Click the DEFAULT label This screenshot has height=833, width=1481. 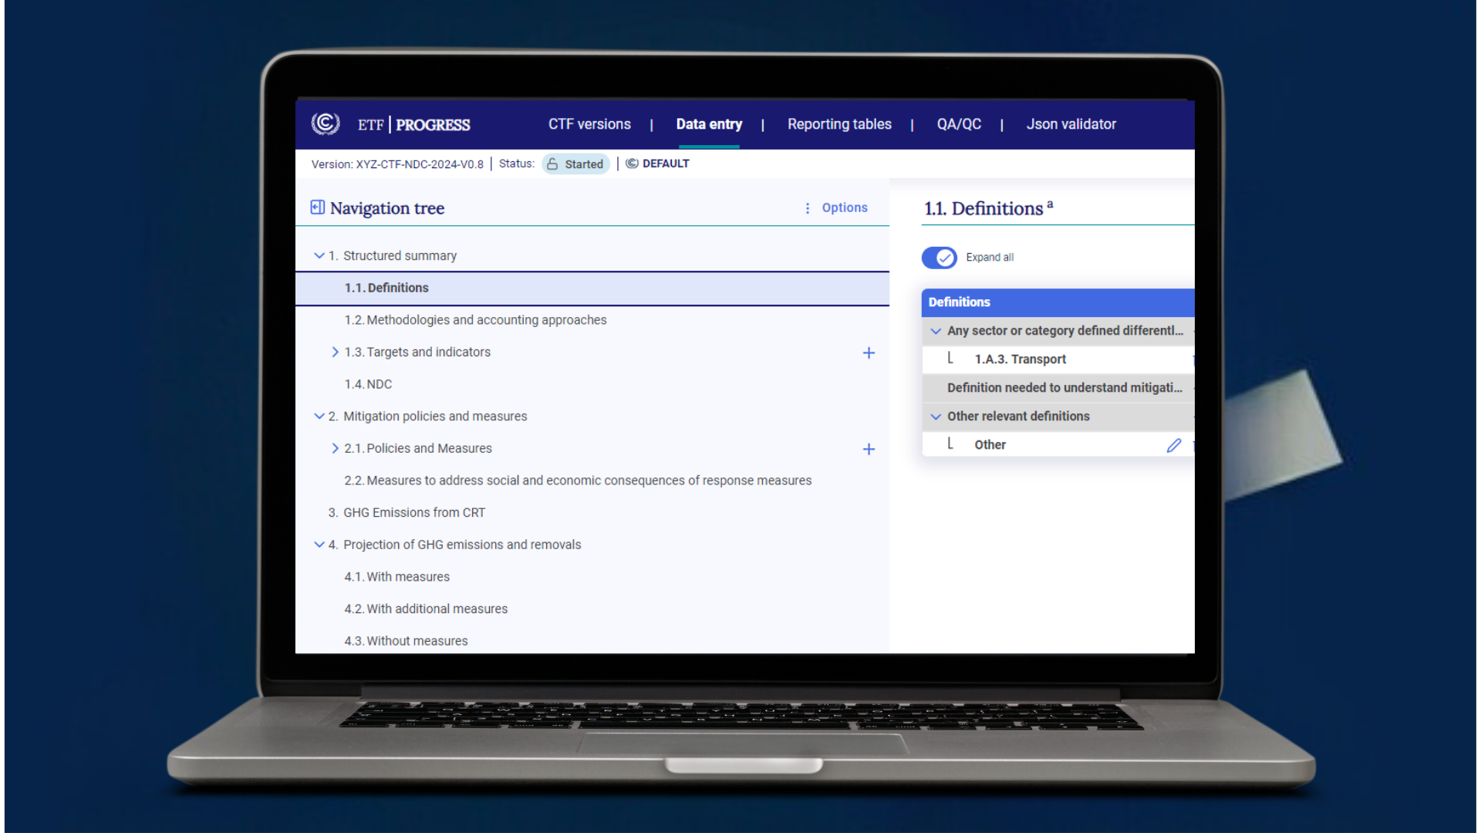666,164
